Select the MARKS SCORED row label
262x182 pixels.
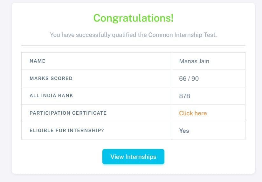click(51, 78)
